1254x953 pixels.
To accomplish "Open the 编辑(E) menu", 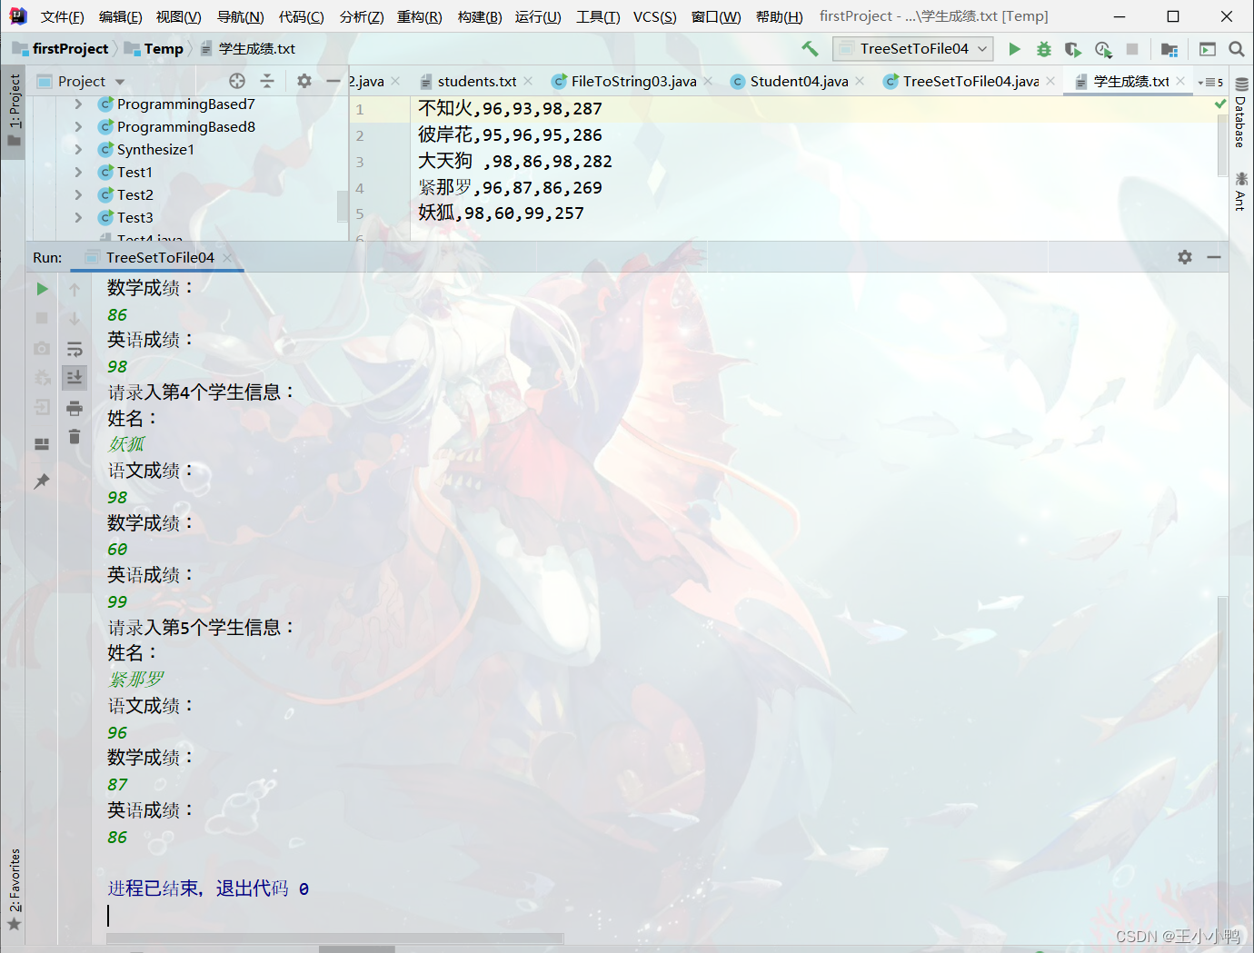I will (x=120, y=16).
